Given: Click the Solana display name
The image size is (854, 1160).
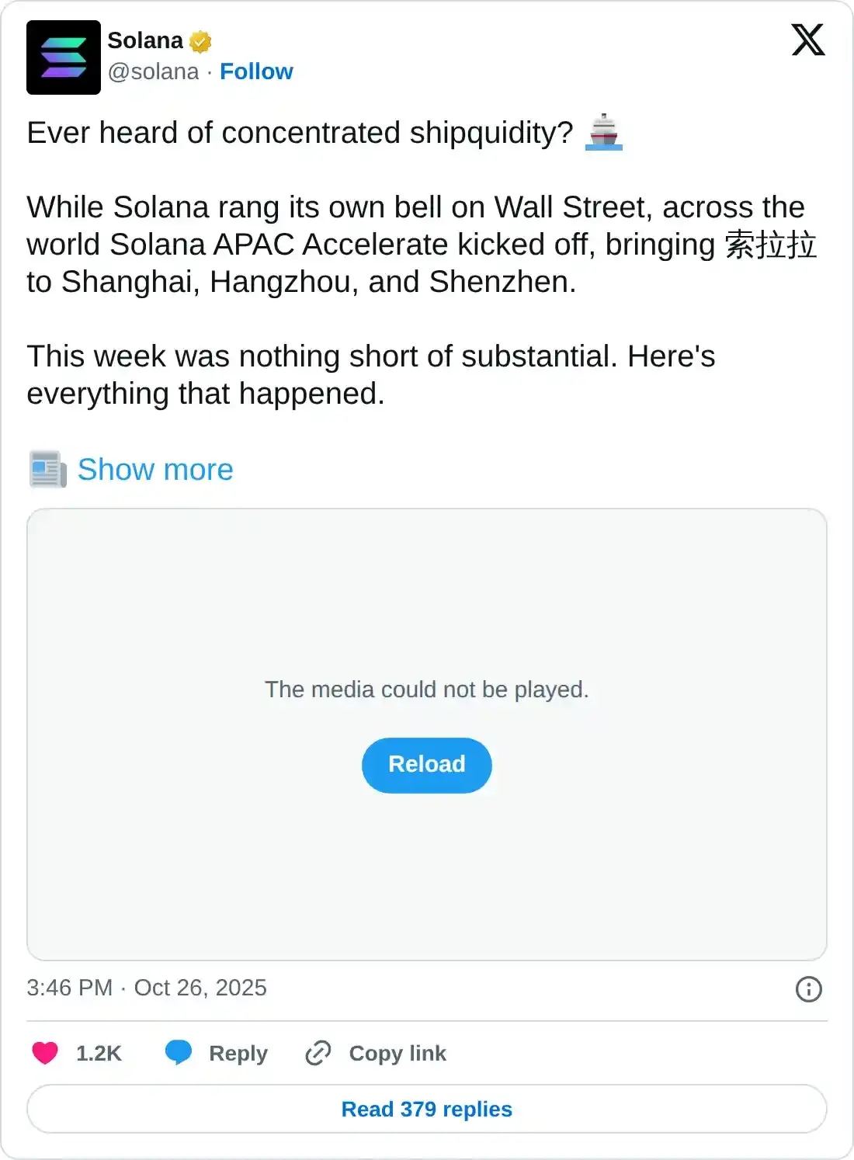Looking at the screenshot, I should coord(145,40).
